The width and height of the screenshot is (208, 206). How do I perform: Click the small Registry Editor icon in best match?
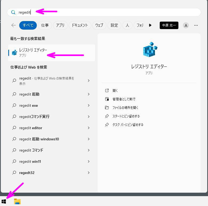click(14, 53)
